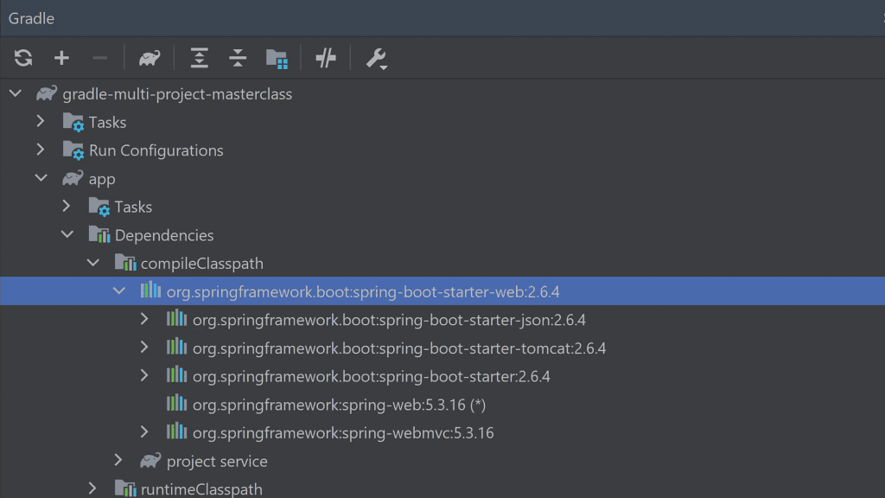Click the group modules folder icon
This screenshot has height=498, width=885.
tap(277, 58)
